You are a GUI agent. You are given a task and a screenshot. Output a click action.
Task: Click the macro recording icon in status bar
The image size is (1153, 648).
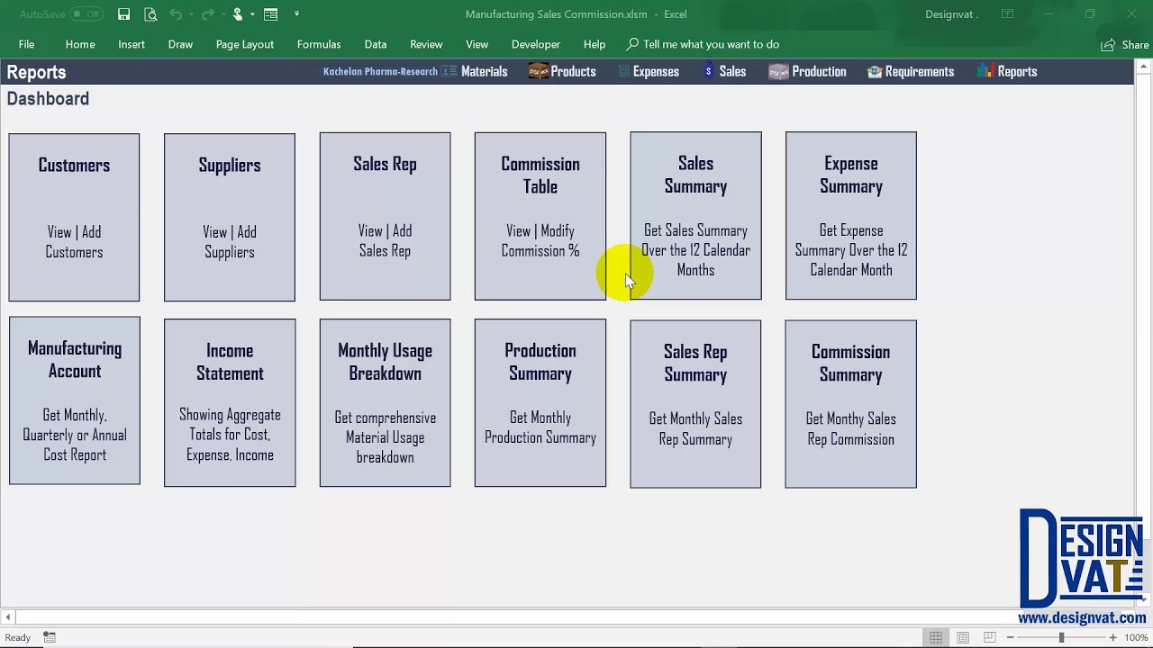pos(50,637)
